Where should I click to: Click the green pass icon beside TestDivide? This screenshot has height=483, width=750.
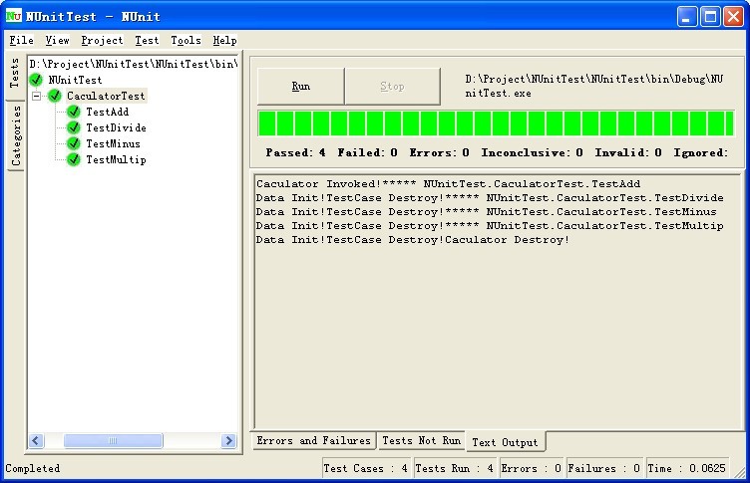point(74,128)
